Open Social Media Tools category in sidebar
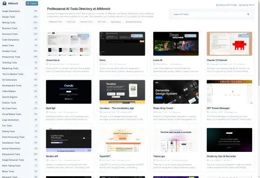 [20, 114]
